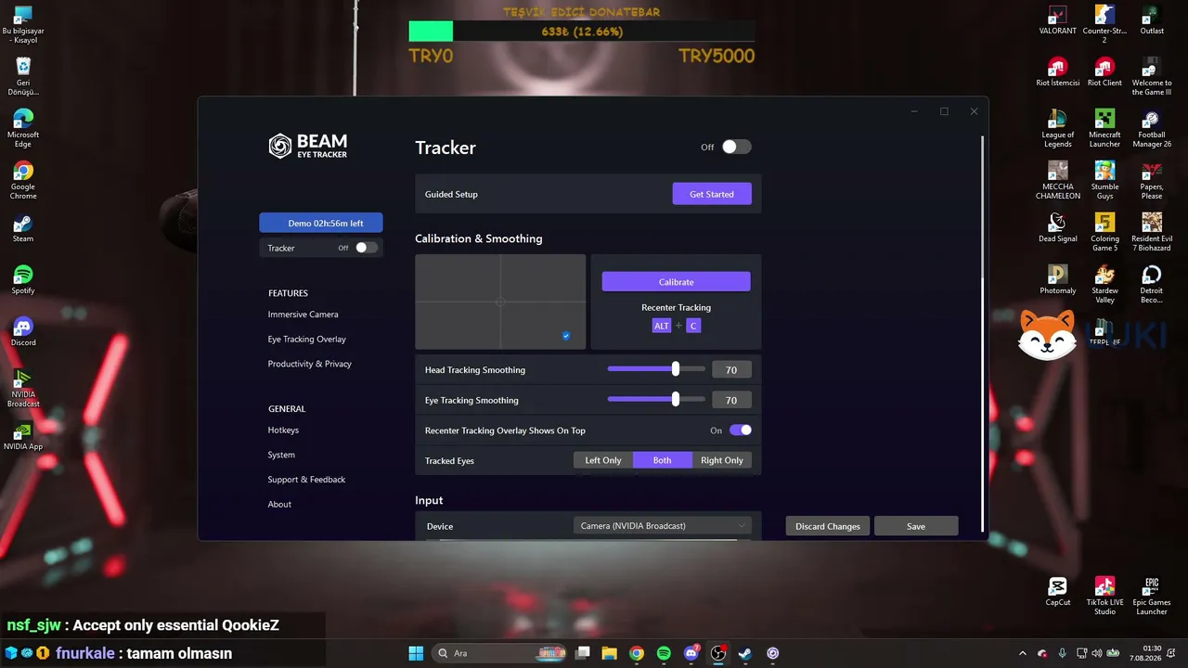Open the Papers, Please shortcut
Image resolution: width=1188 pixels, height=668 pixels.
point(1152,181)
